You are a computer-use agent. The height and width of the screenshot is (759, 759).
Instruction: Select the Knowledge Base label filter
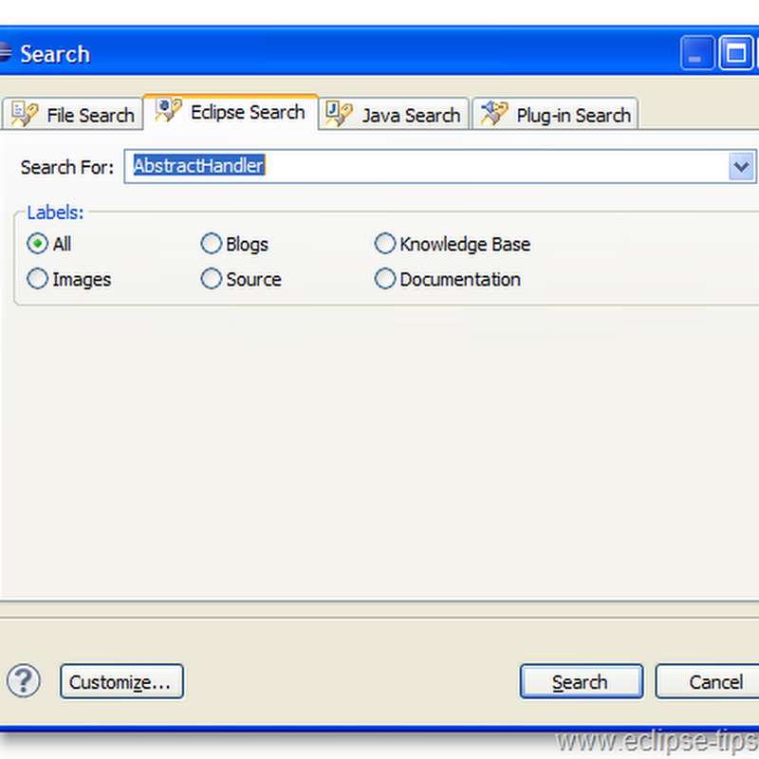[x=385, y=244]
